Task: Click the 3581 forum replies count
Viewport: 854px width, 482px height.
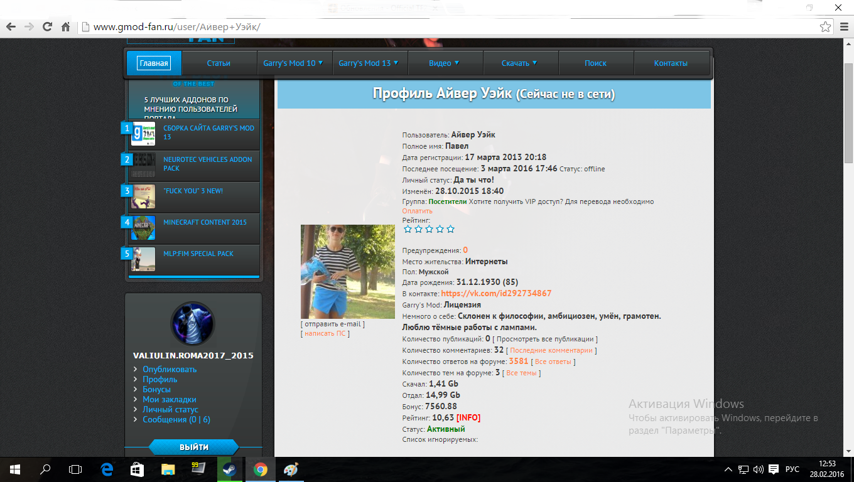Action: [x=519, y=361]
